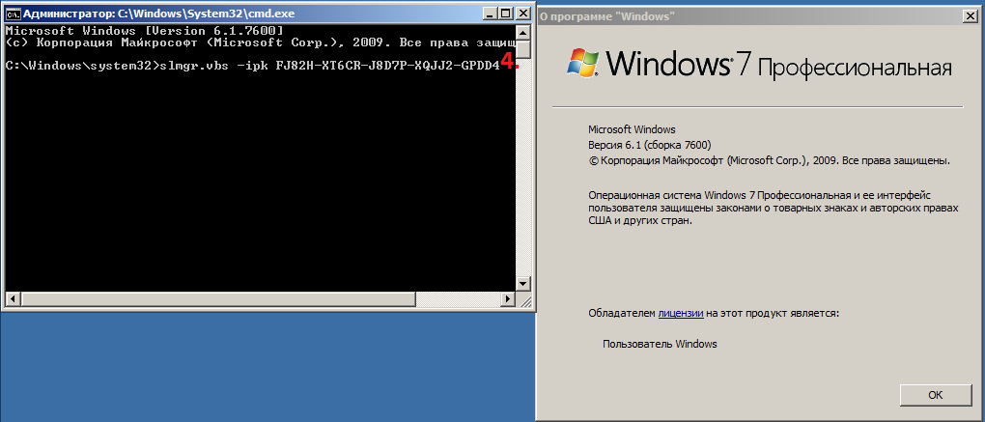Viewport: 985px width, 422px height.
Task: Click the cmd vertical scrollbar thumb
Action: (x=522, y=48)
